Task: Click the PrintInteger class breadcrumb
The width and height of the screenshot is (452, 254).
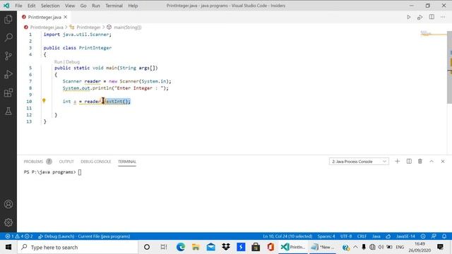Action: pyautogui.click(x=88, y=28)
